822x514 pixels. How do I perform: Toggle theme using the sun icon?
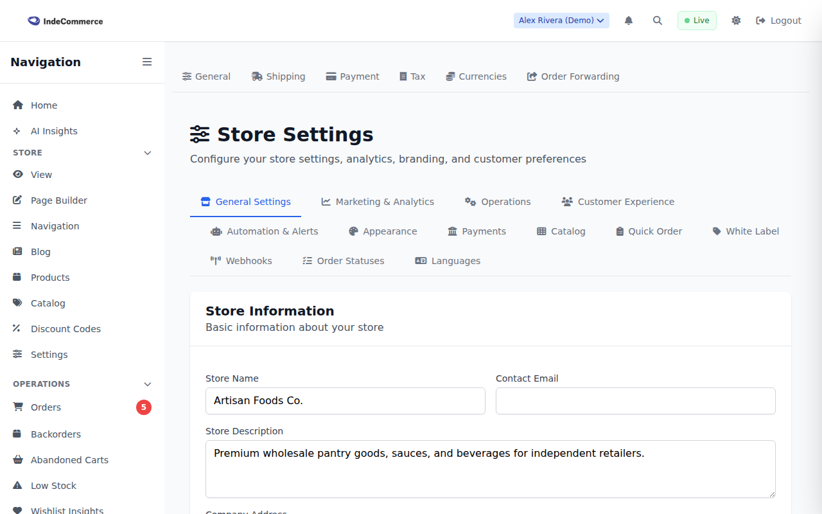[x=736, y=21]
